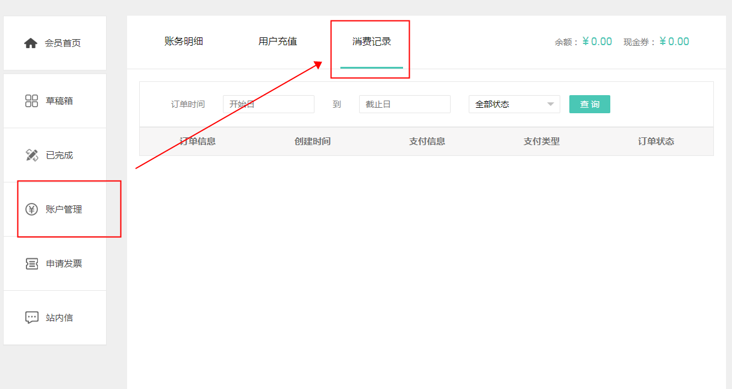Expand the 全部状态 status dropdown
The height and width of the screenshot is (389, 732).
(515, 104)
